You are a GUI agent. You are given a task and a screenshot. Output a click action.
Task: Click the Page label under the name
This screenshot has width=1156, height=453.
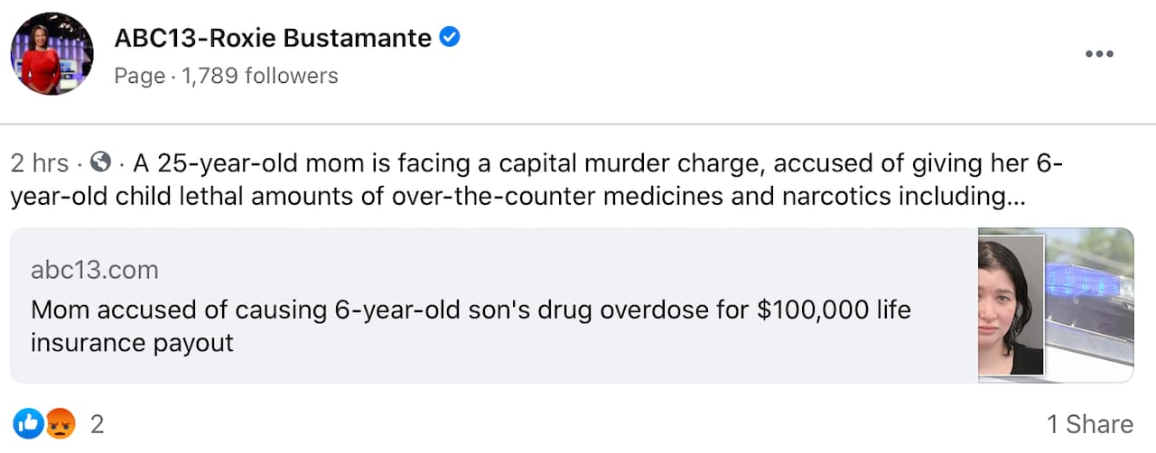point(139,76)
